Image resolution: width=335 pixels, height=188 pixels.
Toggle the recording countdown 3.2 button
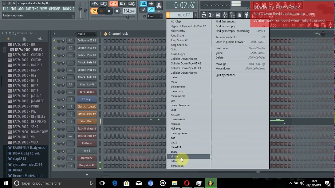[x=113, y=4]
